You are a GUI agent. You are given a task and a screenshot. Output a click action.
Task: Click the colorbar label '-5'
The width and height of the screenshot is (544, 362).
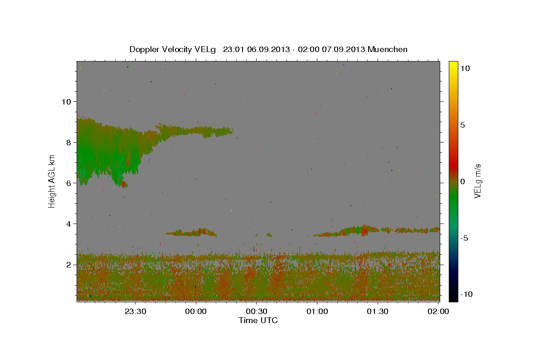click(x=464, y=238)
